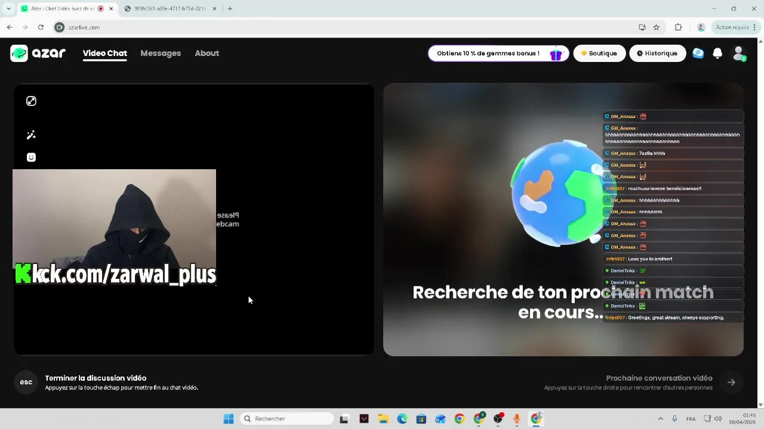This screenshot has height=429, width=764.
Task: Open the notifications bell
Action: 717,53
